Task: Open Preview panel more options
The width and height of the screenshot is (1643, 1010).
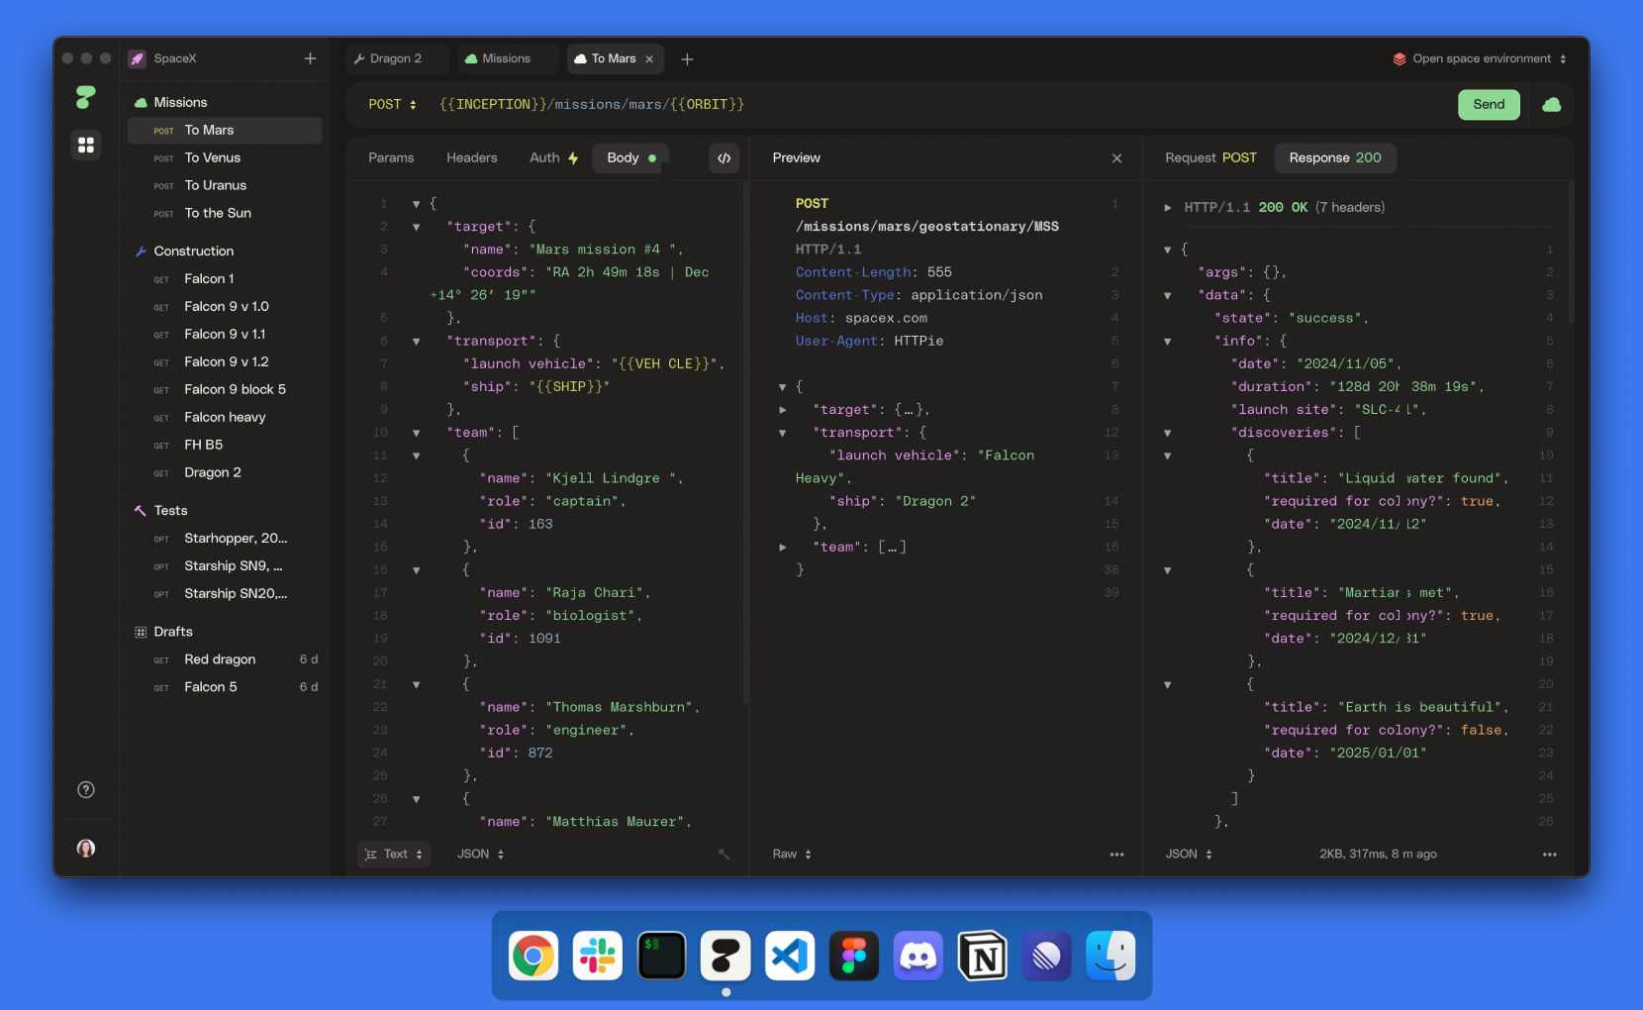Action: pos(1116,855)
